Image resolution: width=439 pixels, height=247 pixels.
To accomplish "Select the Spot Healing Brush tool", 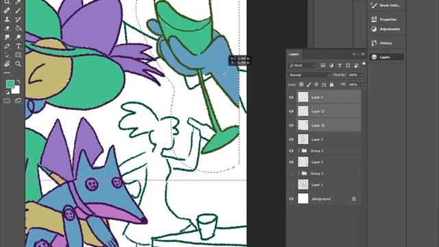I will pyautogui.click(x=7, y=11).
